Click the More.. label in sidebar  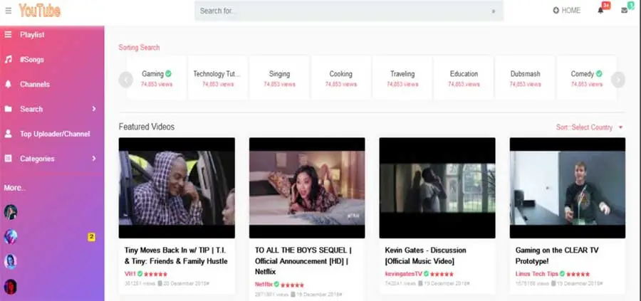15,189
